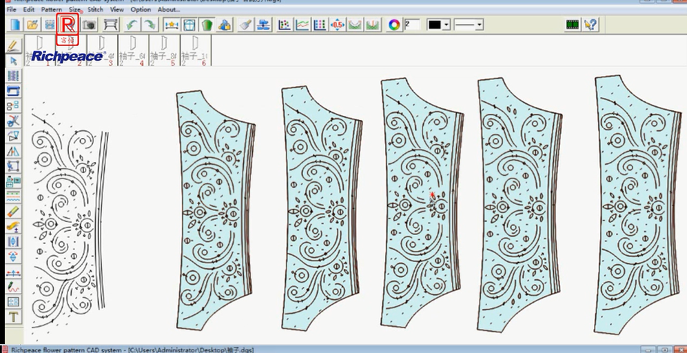This screenshot has width=689, height=353.
Task: Open the Option menu
Action: tap(141, 10)
